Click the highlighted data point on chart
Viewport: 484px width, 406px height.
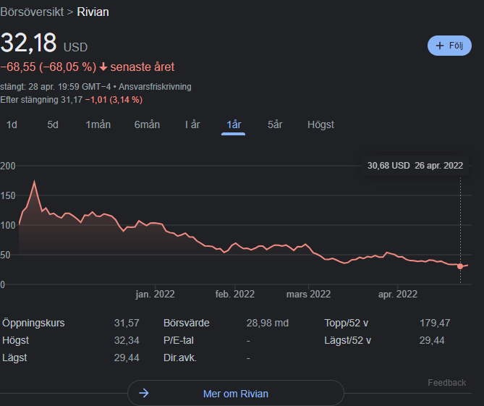[x=460, y=266]
